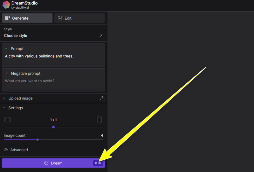Click the Advanced label link
The height and width of the screenshot is (172, 254).
pos(19,150)
